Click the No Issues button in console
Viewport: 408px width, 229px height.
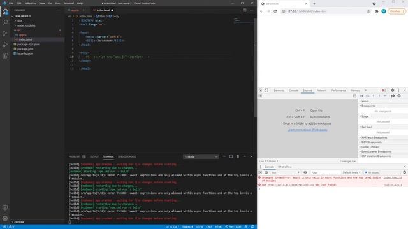[372, 172]
